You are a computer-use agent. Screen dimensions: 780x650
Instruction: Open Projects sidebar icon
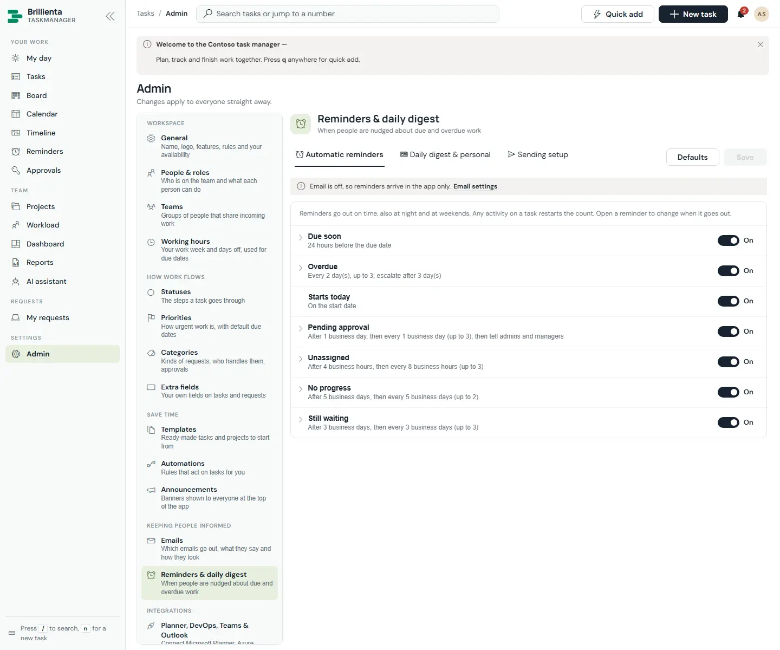16,206
